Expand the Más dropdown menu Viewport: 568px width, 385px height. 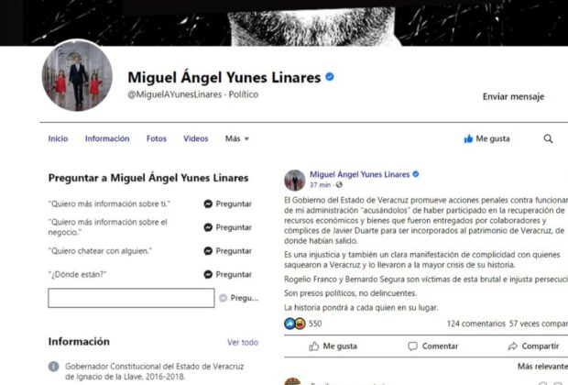[x=237, y=138]
